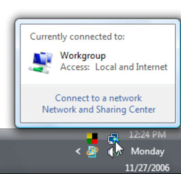This screenshot has height=174, width=181.
Task: Click the black quadrant of the four-color tray icon
Action: (95, 136)
